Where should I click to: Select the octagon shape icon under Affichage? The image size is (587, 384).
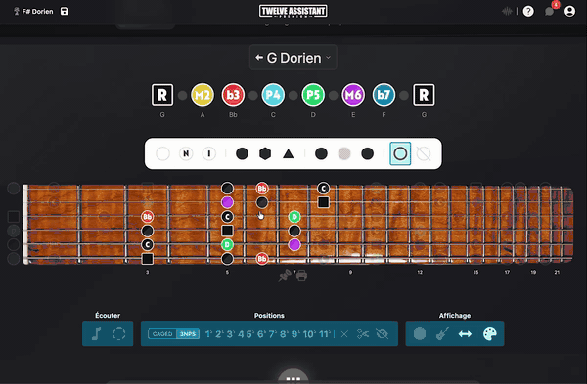420,333
